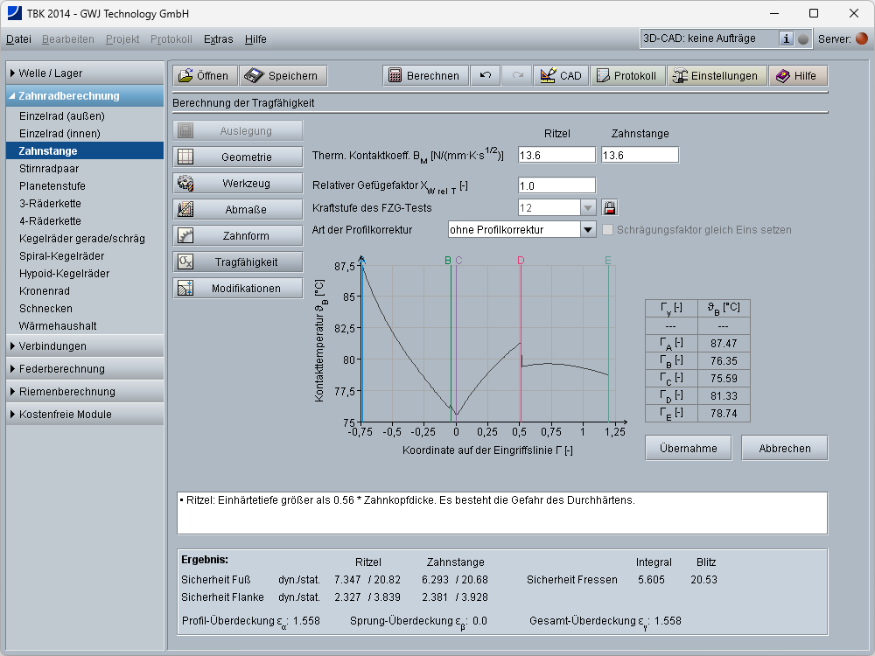
Task: Toggle the Schrägungsfaktor gleich Eins setzen checkbox
Action: coord(608,230)
